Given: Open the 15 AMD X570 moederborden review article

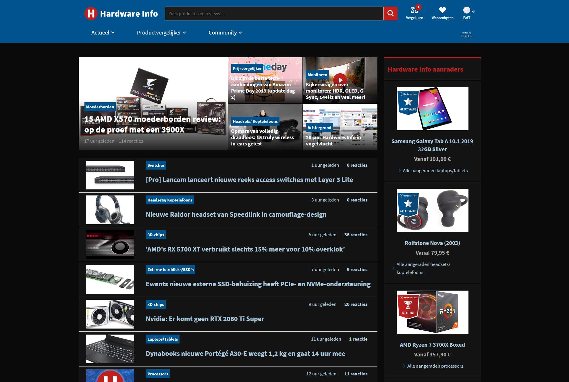Looking at the screenshot, I should (x=152, y=124).
